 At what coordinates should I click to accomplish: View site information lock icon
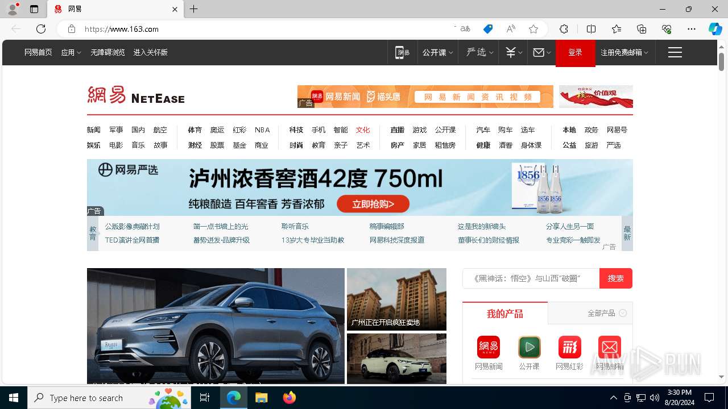(x=72, y=29)
